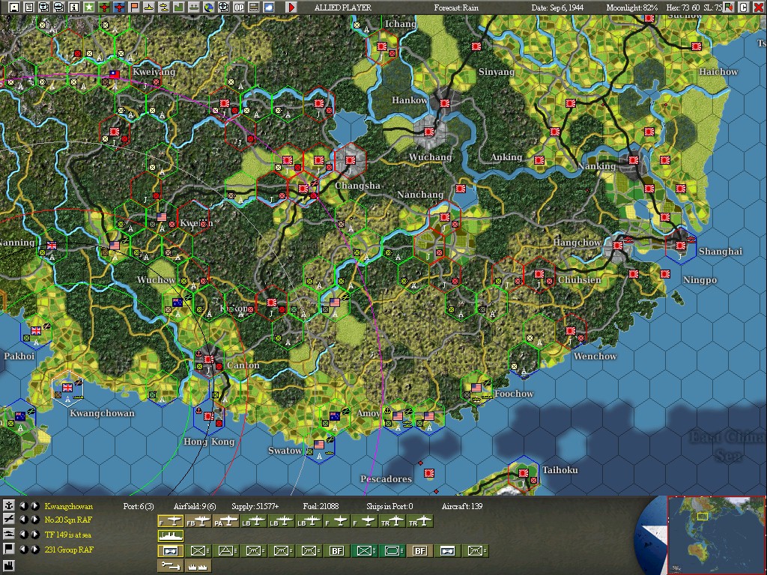767x575 pixels.
Task: Select the highlighted F fighter squadron icon
Action: (x=170, y=521)
